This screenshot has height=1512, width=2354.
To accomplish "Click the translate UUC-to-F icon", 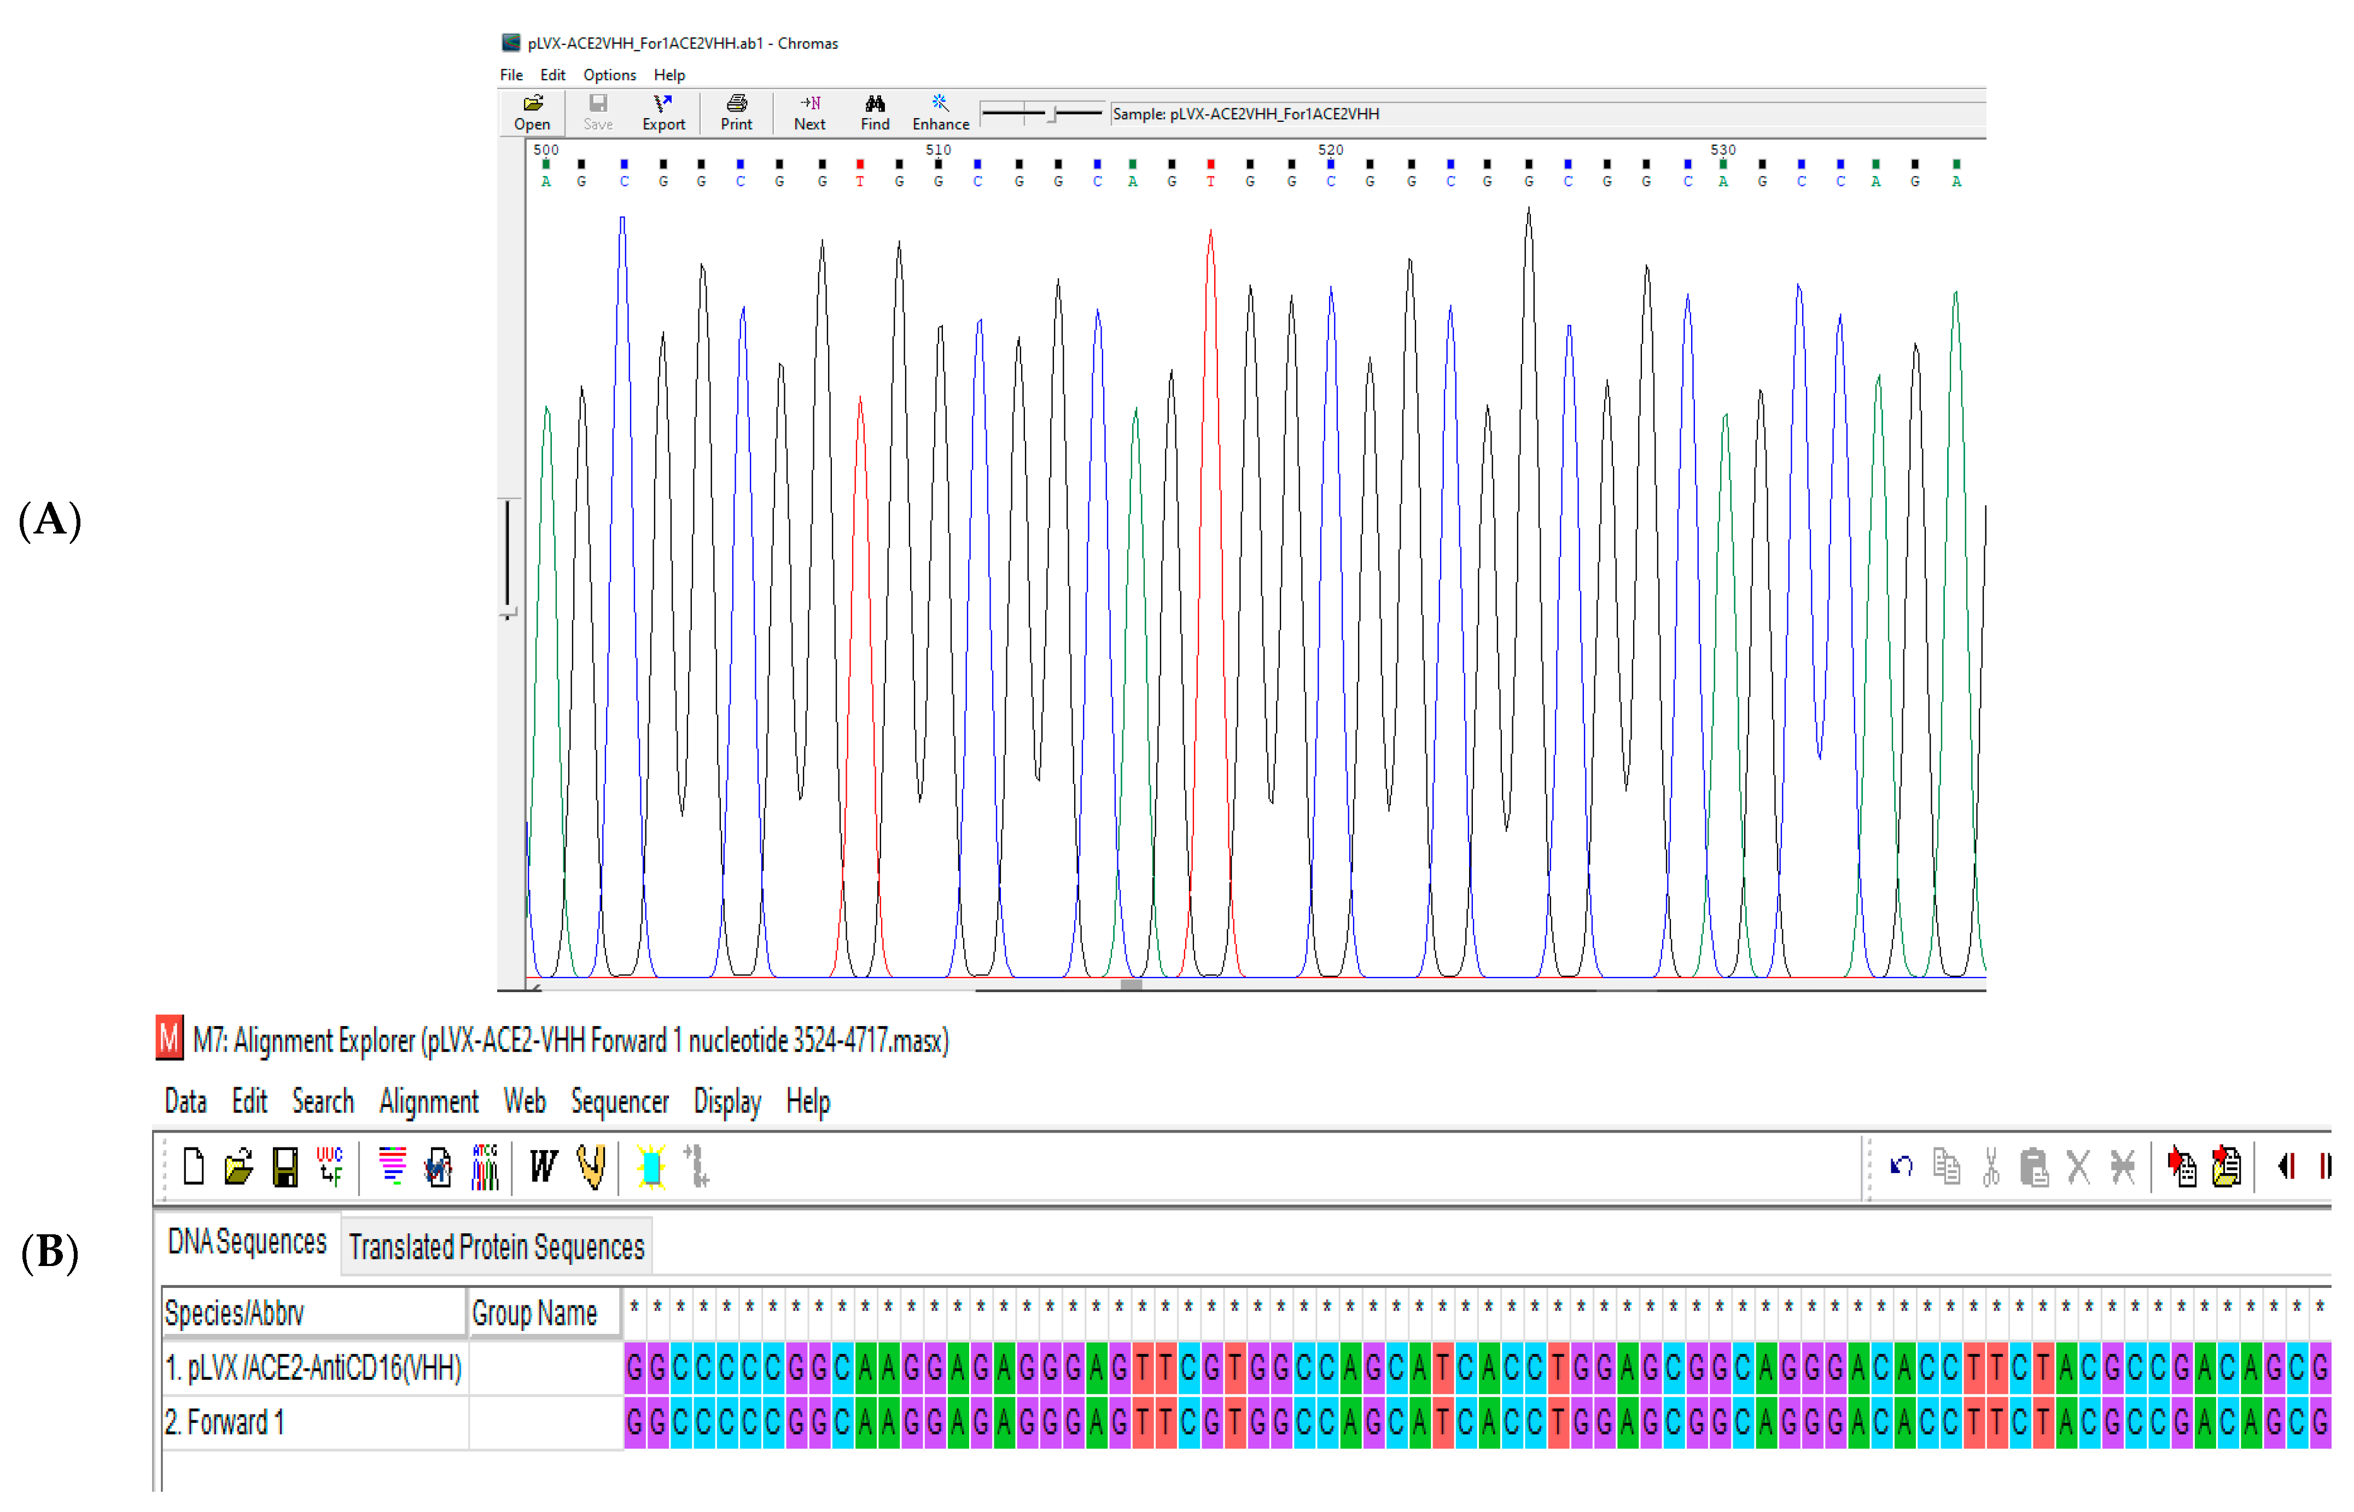I will 330,1167.
